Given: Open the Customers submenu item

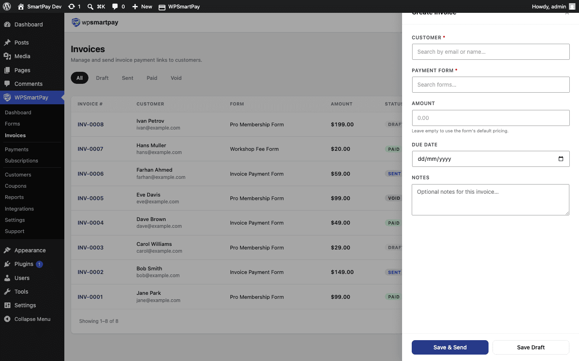Looking at the screenshot, I should tap(18, 174).
